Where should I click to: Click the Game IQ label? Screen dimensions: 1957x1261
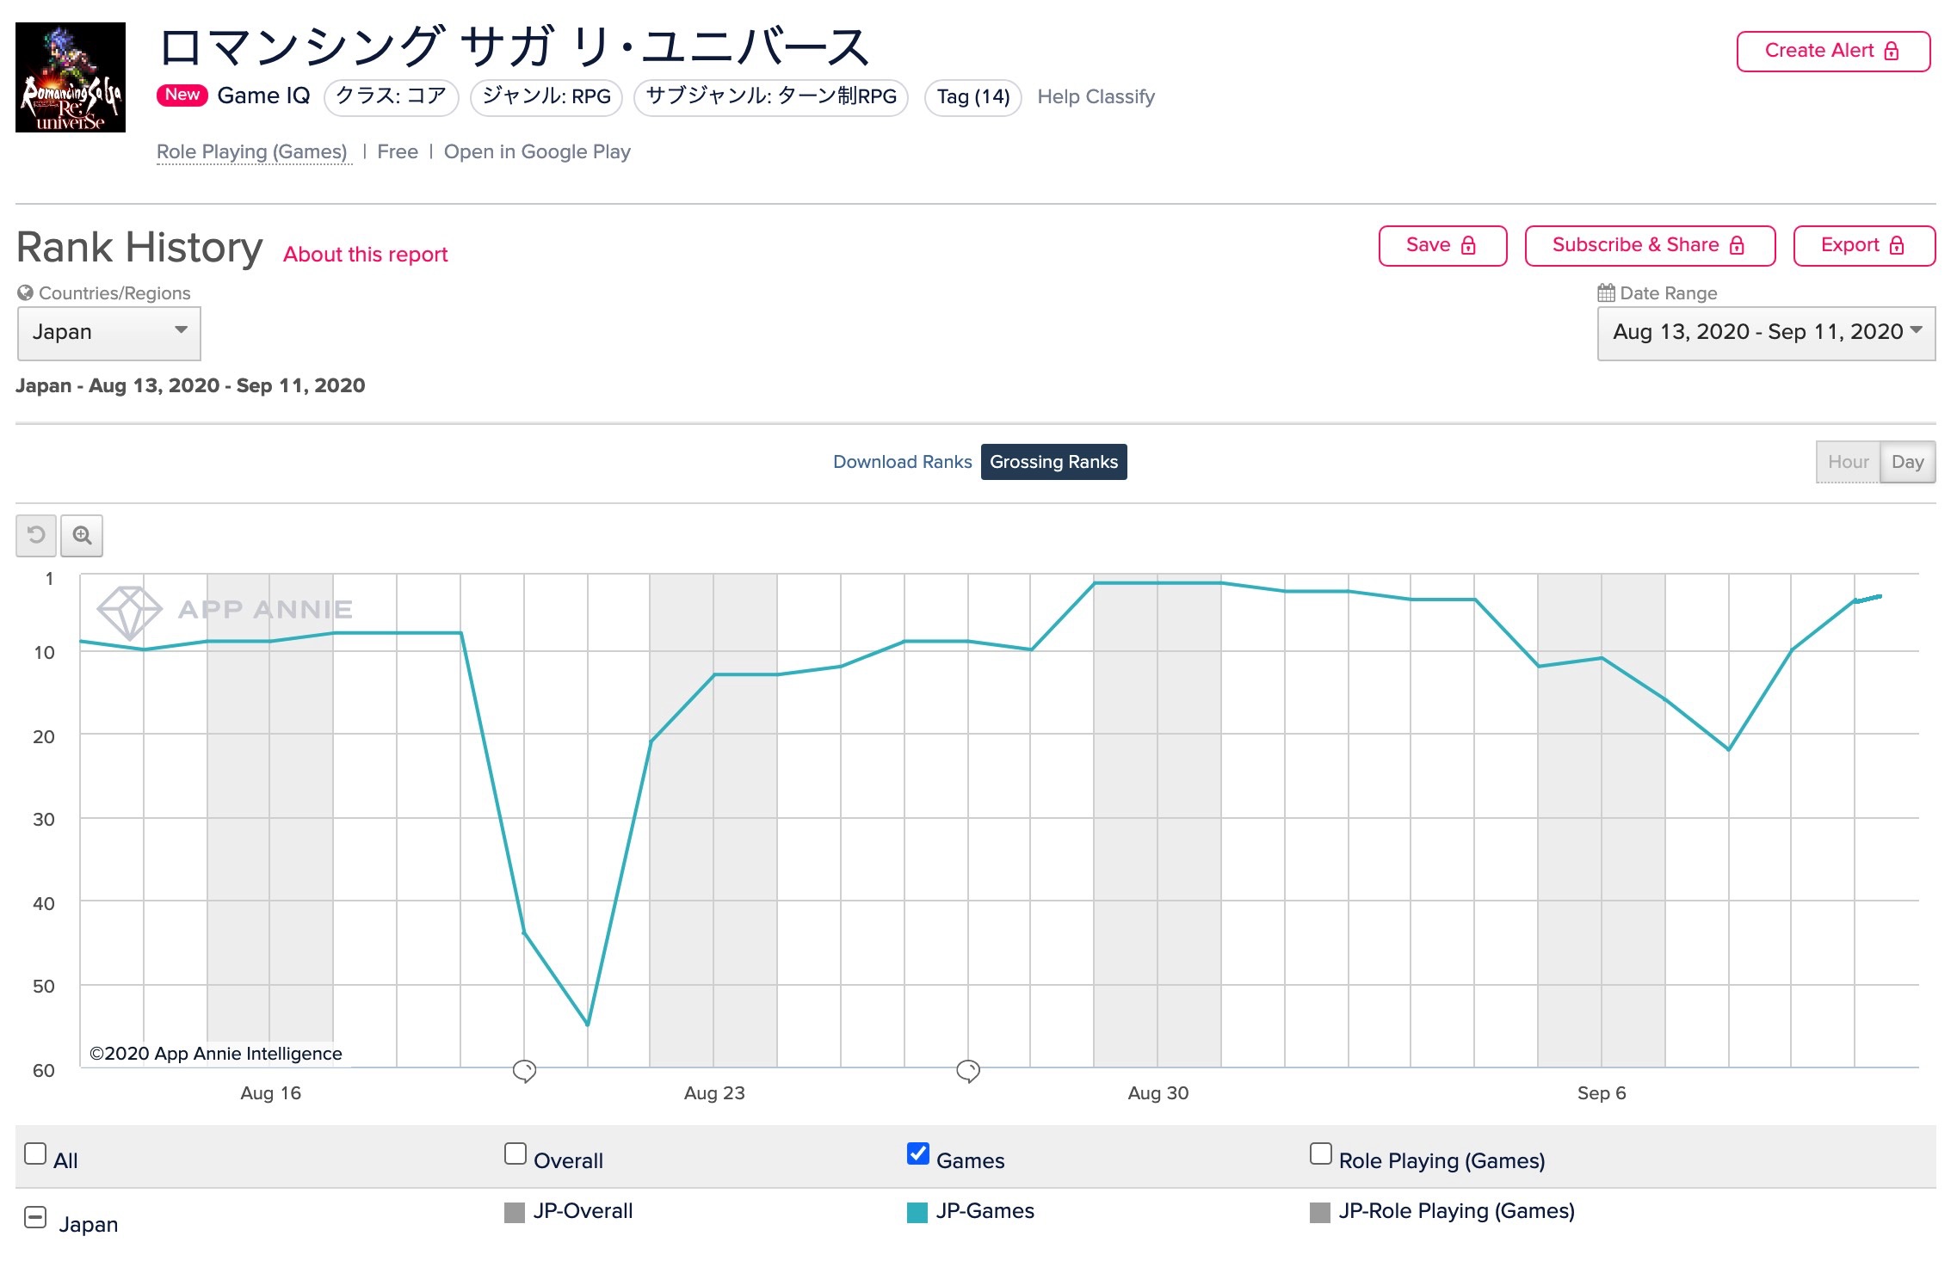coord(263,95)
